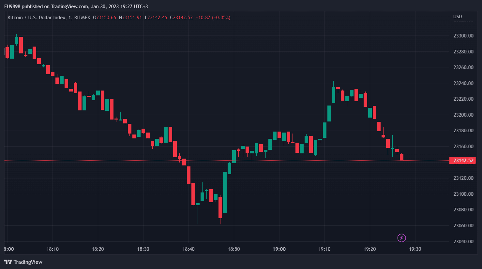Click the low value L23142.46
Screen dimensions: 482x269
click(156, 18)
